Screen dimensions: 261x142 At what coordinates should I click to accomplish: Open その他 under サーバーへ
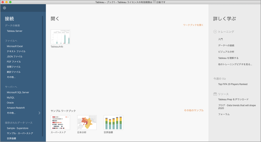point(11,113)
